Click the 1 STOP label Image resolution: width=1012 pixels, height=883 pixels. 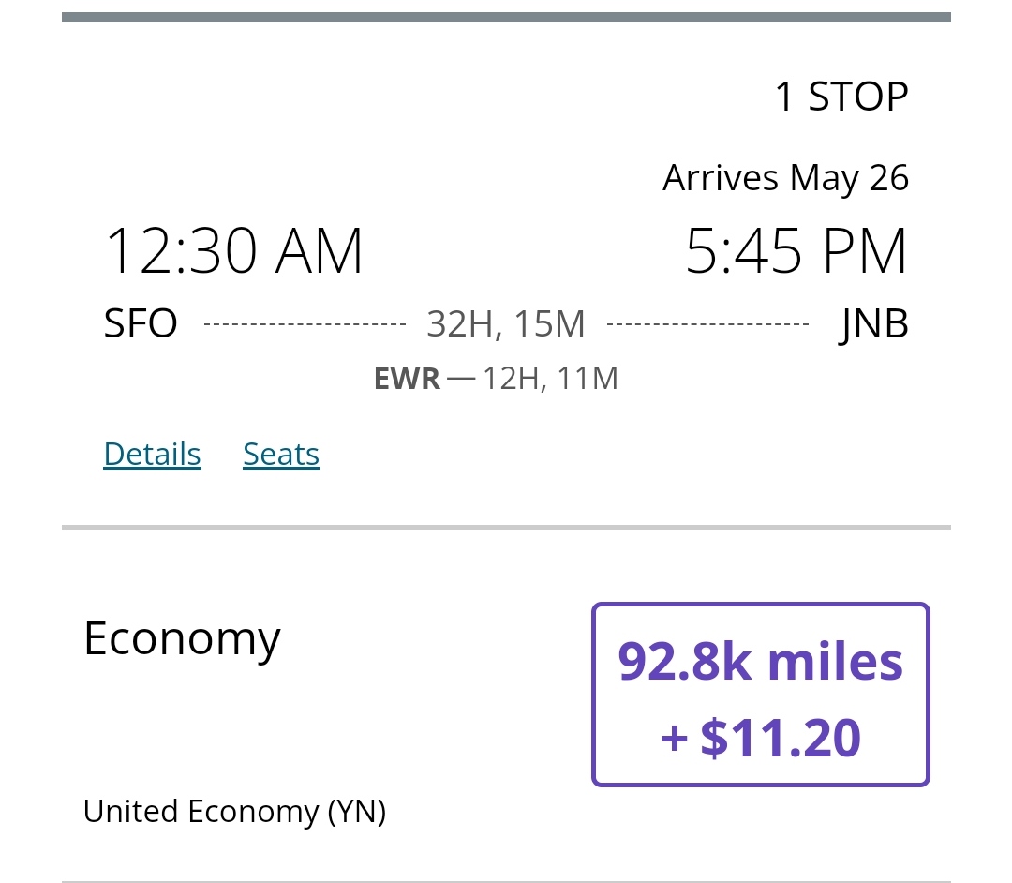841,97
